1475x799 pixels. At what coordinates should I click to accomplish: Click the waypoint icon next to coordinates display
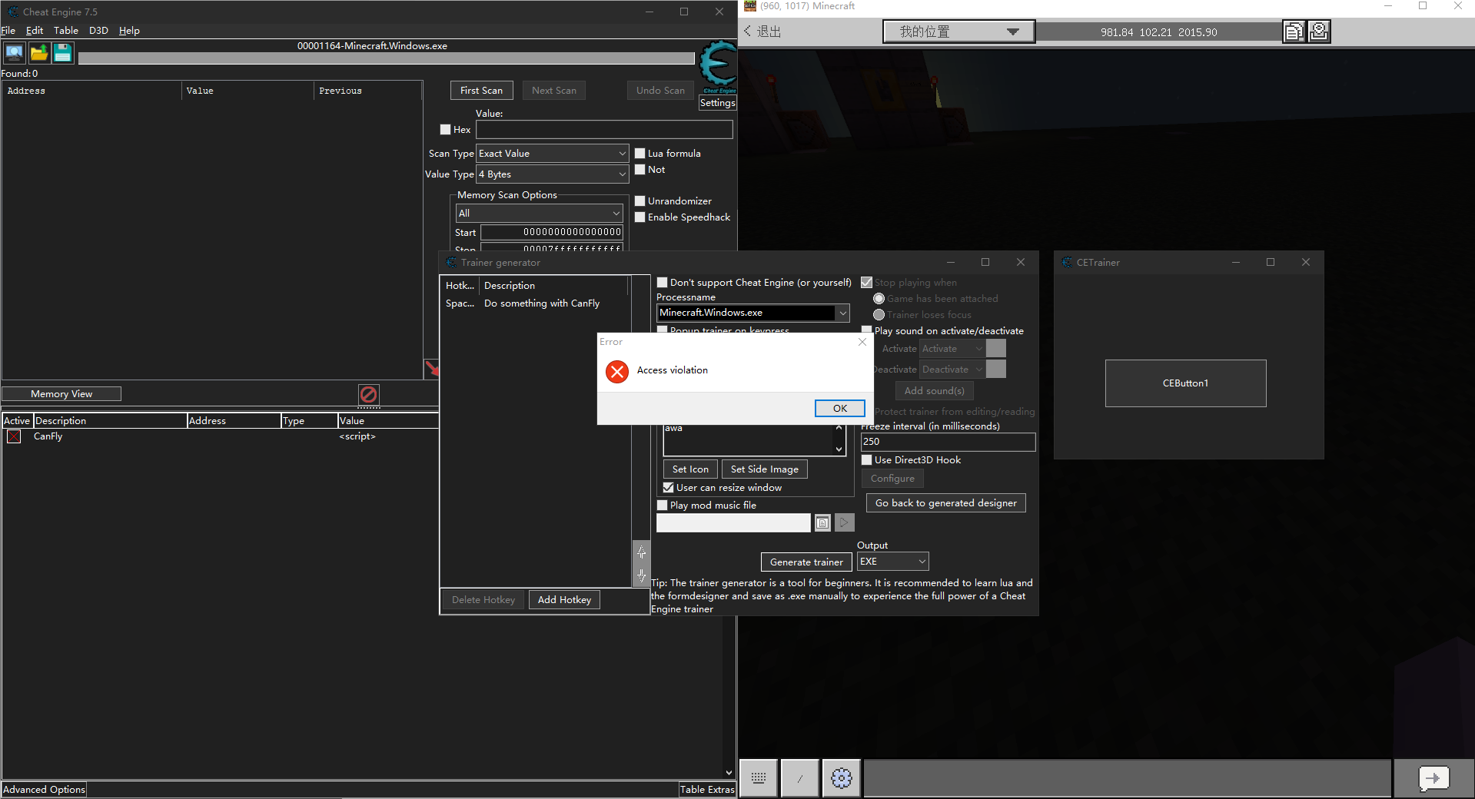pyautogui.click(x=1318, y=31)
